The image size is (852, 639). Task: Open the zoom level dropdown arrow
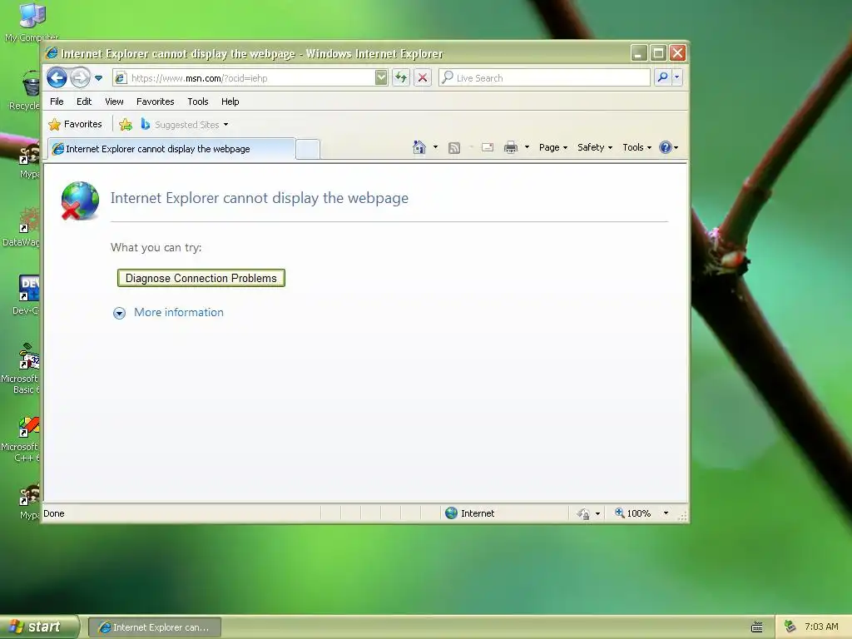click(666, 513)
